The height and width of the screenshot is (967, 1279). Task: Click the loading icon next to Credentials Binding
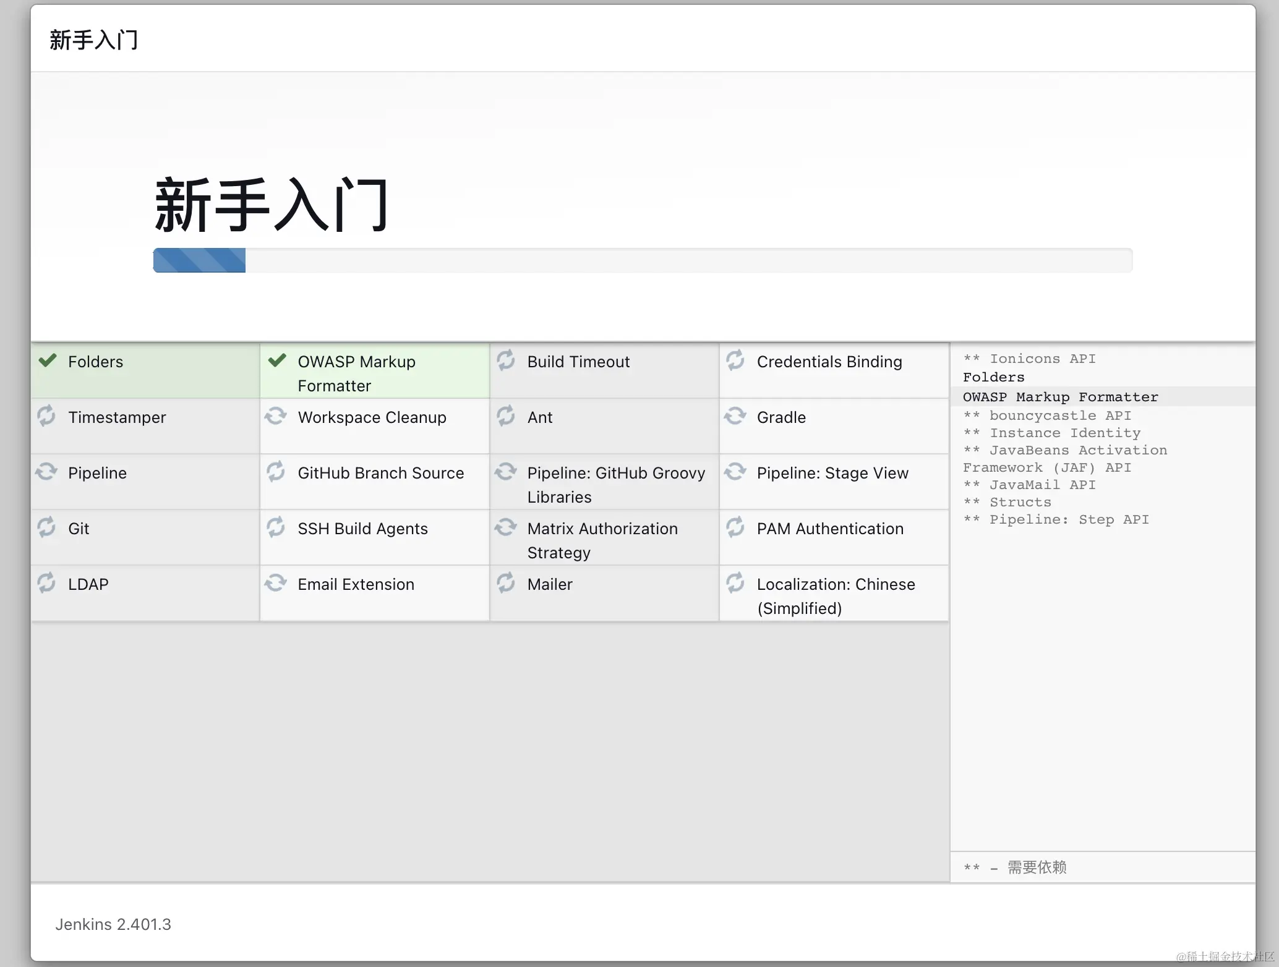pyautogui.click(x=735, y=360)
